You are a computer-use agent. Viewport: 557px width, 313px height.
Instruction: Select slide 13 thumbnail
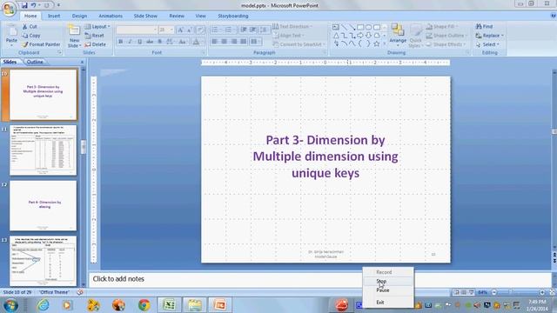click(x=43, y=261)
